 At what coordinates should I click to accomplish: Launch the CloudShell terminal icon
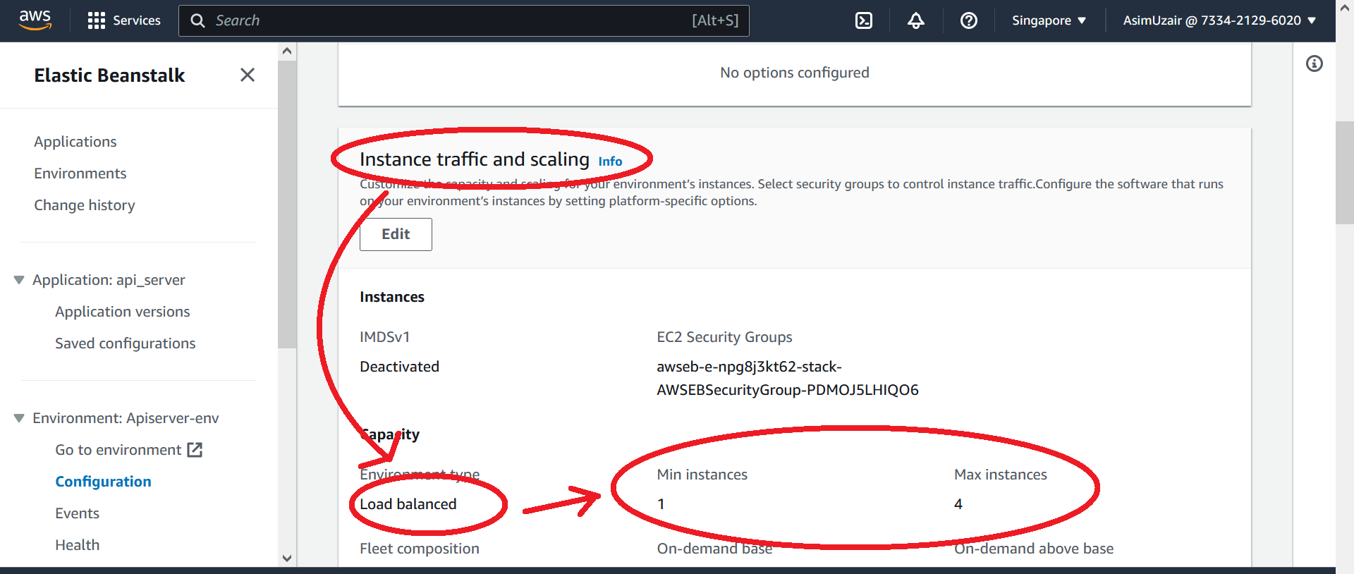(x=864, y=20)
